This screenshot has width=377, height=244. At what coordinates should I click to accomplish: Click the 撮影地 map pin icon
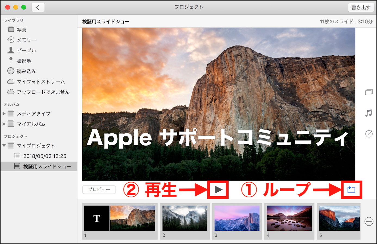coord(11,60)
